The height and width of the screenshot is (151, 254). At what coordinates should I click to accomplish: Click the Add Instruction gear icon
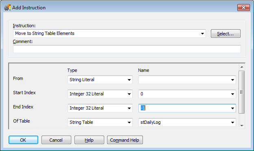[x=7, y=7]
